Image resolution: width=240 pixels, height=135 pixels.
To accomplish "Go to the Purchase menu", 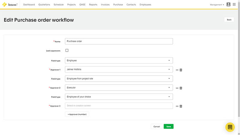I will [118, 5].
